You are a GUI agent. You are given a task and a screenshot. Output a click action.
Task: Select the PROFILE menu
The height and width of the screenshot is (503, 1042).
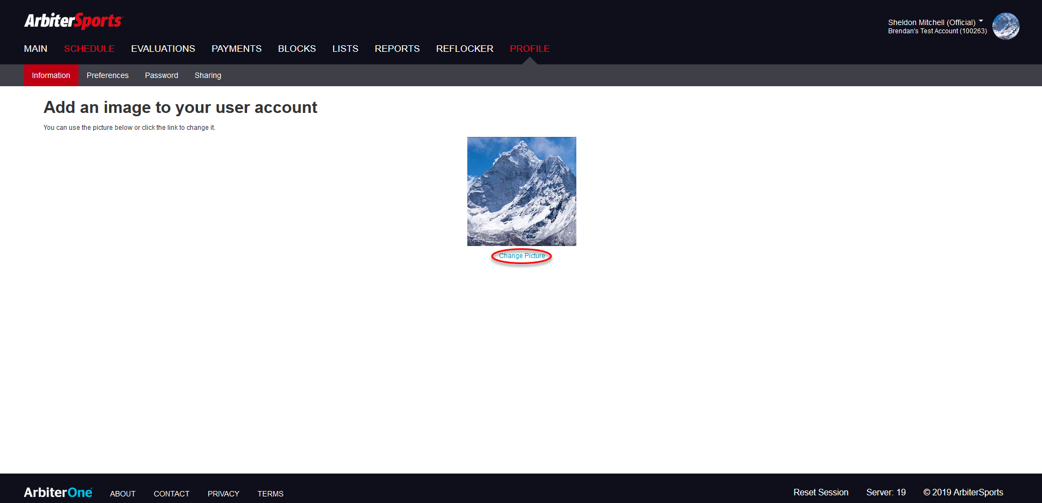[x=529, y=49]
